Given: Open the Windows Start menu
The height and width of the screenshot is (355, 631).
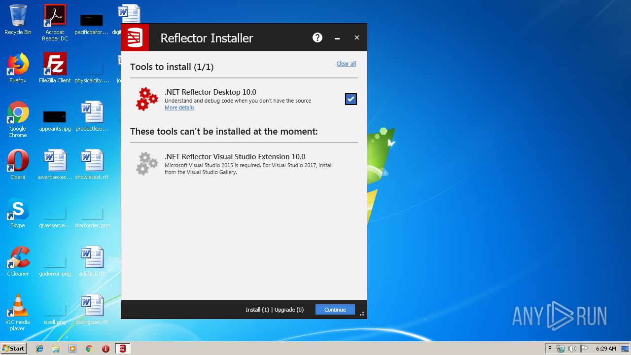Looking at the screenshot, I should (x=13, y=349).
